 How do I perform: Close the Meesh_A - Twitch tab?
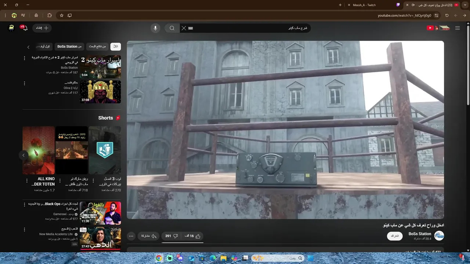tap(350, 5)
